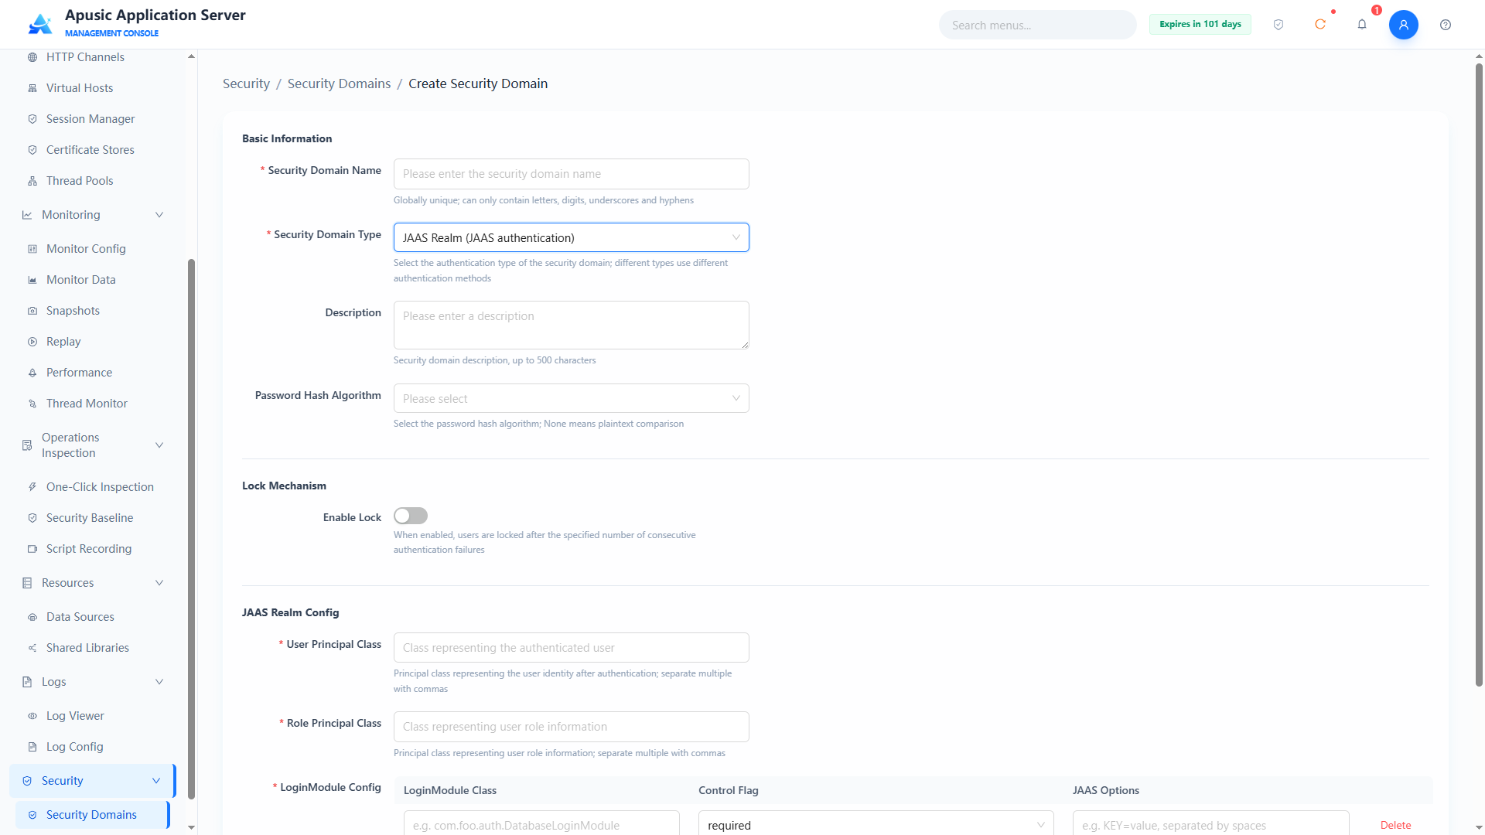Open the help question mark icon

click(1446, 25)
